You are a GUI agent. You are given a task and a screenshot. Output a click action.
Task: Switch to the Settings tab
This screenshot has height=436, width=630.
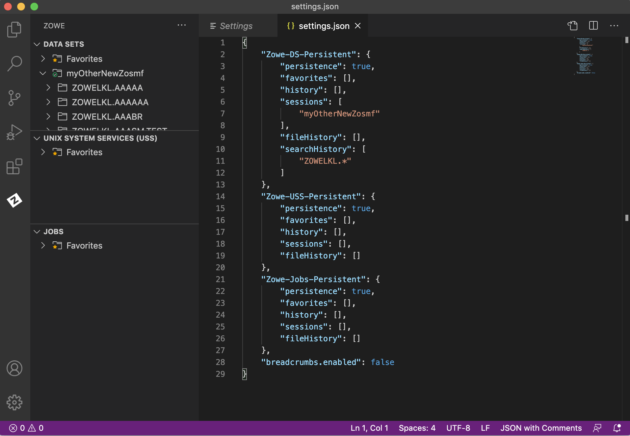point(236,26)
